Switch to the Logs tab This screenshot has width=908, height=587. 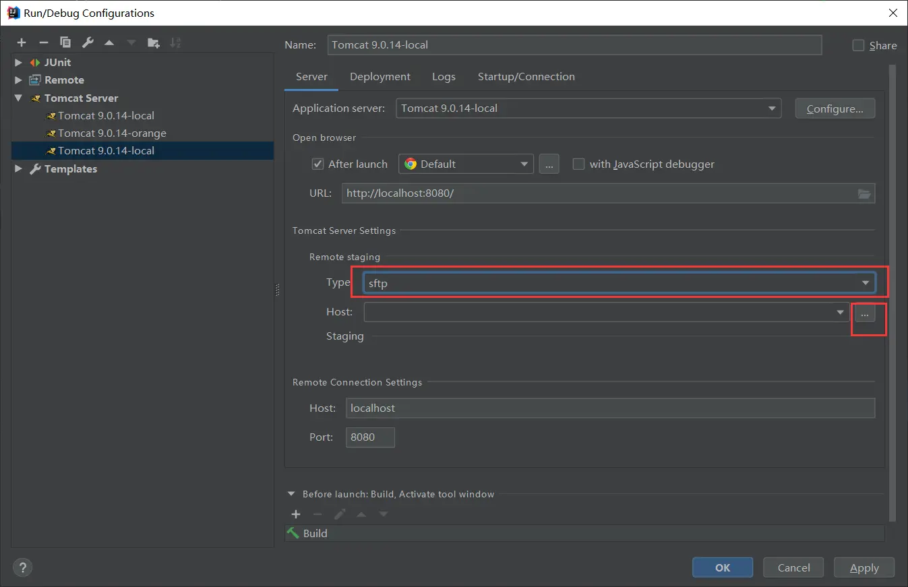(444, 77)
